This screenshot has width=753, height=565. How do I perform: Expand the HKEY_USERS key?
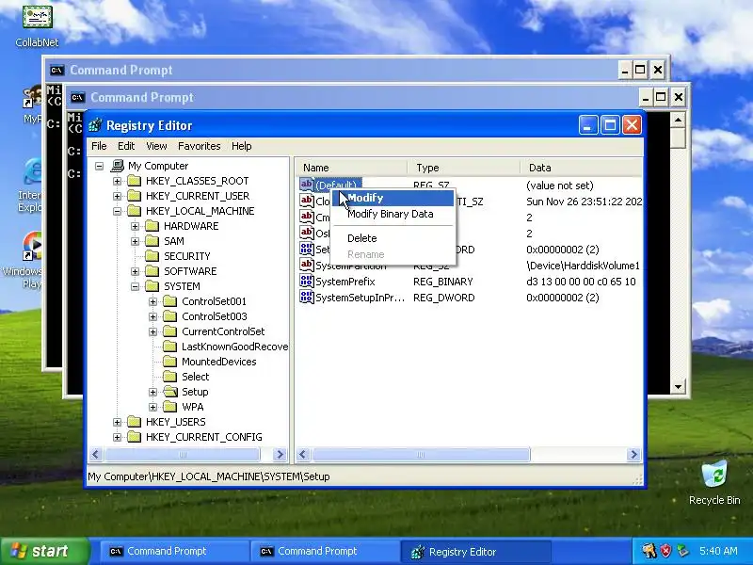[x=117, y=422]
